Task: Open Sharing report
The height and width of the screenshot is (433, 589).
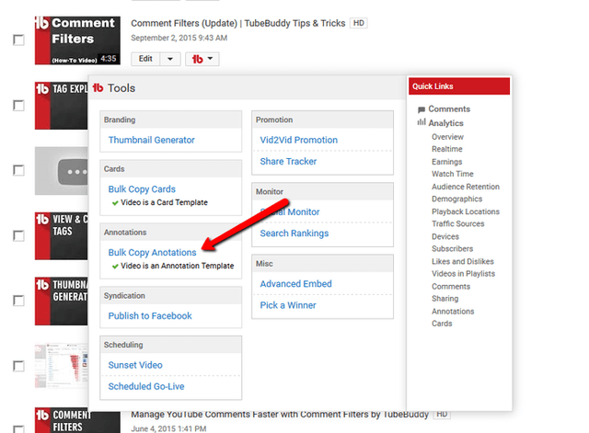Action: coord(445,299)
